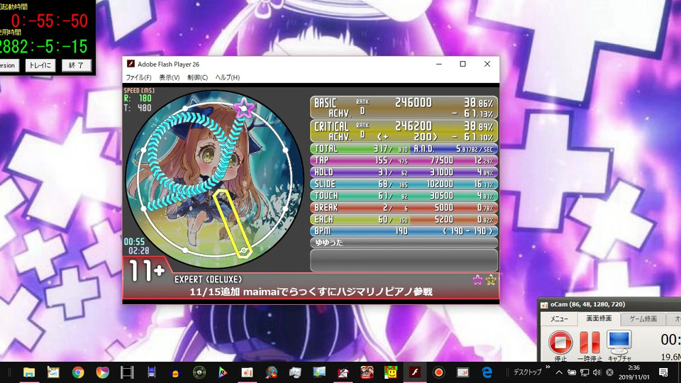Open the ファイル(F) menu in Flash Player
Image resolution: width=681 pixels, height=383 pixels.
pyautogui.click(x=138, y=77)
